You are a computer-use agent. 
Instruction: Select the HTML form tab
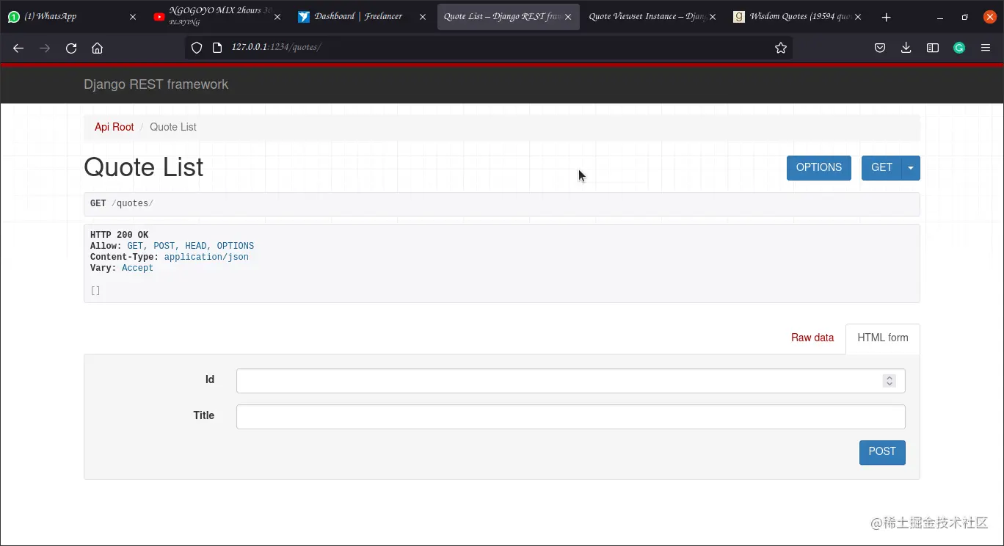click(883, 338)
